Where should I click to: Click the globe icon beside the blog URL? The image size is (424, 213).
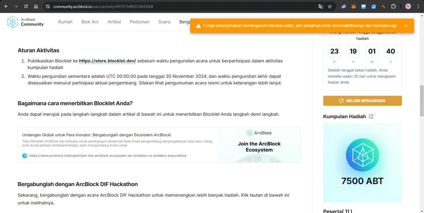25,156
